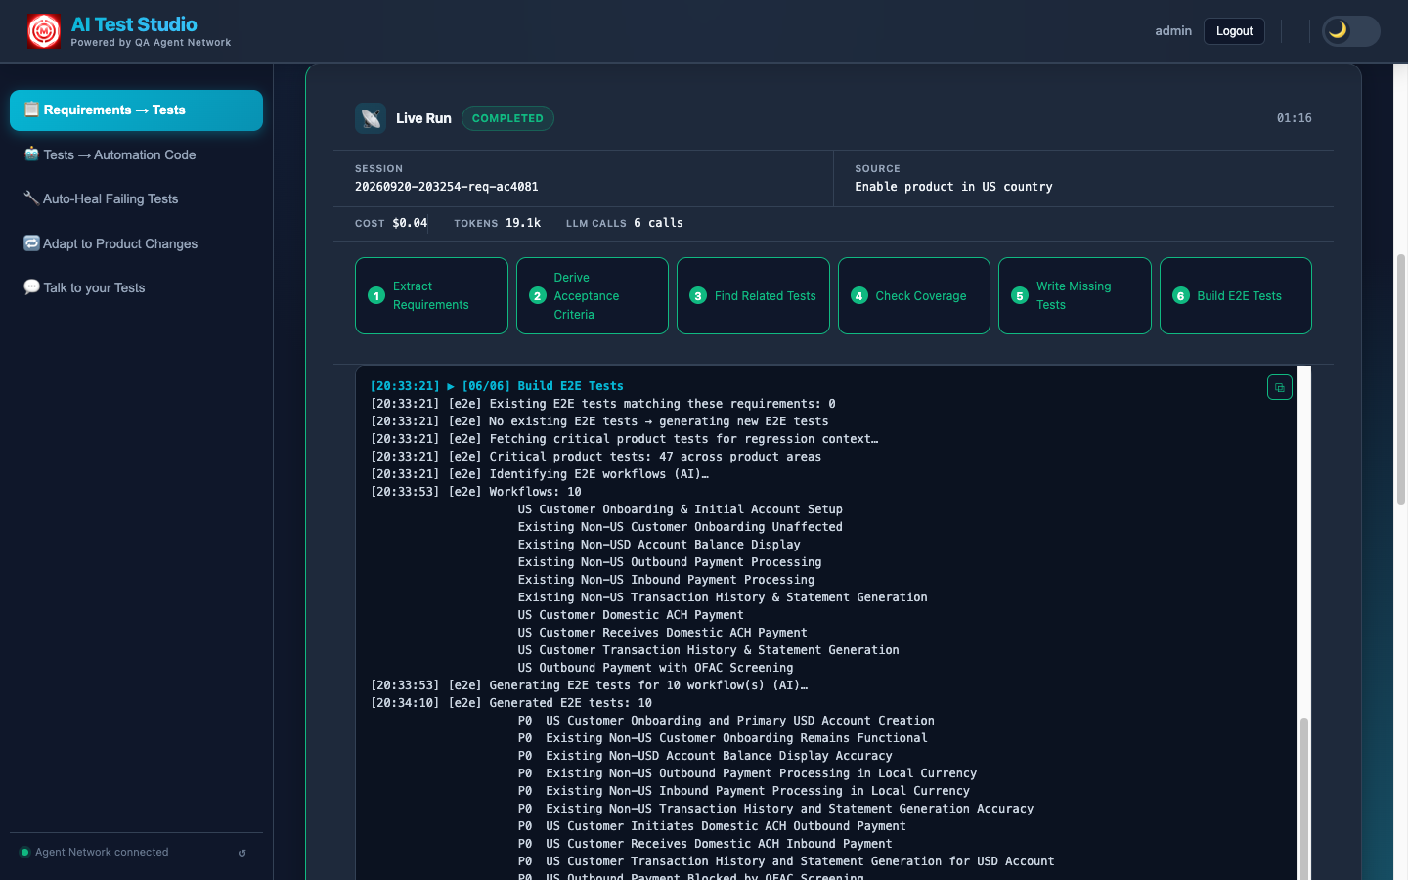Click the wrench icon beside Auto-Heal Failing Tests
The width and height of the screenshot is (1408, 880).
tap(31, 198)
